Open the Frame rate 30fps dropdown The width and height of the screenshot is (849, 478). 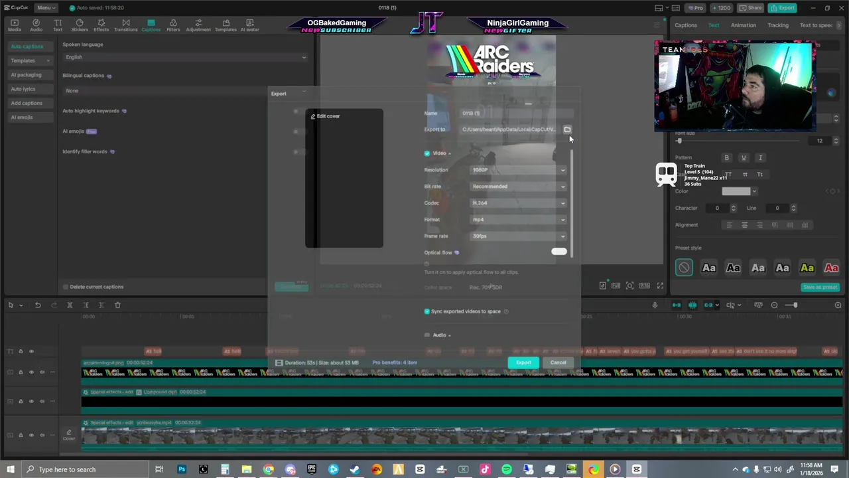[x=519, y=236]
